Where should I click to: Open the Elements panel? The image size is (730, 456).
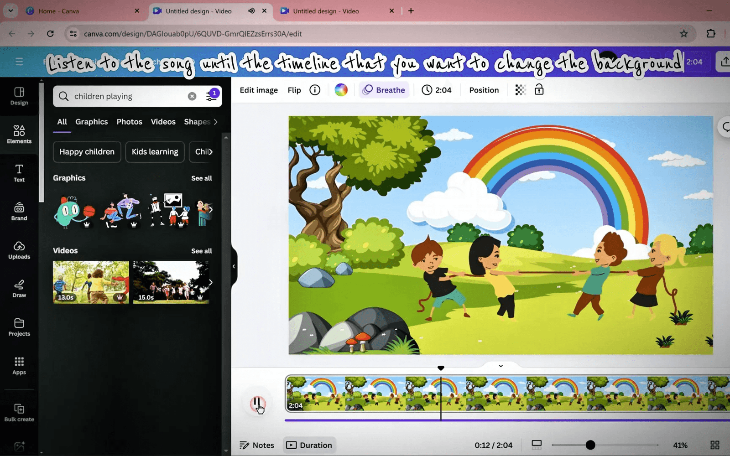19,135
